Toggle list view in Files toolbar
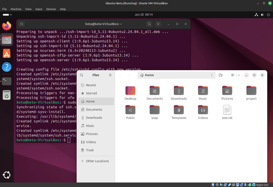 (233, 75)
